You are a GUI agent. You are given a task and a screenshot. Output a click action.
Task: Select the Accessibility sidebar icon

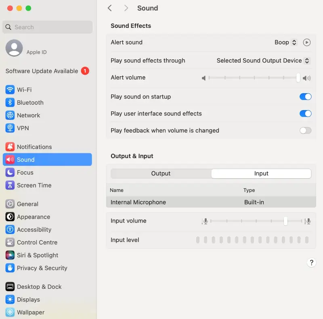pos(10,230)
